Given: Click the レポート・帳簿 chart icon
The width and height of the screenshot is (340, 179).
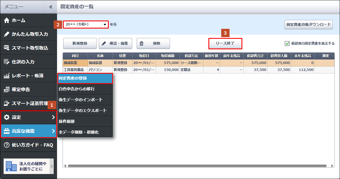Looking at the screenshot, I should [x=7, y=76].
